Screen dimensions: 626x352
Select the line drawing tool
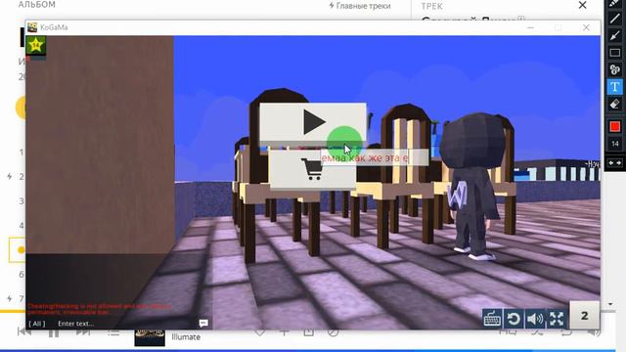click(x=614, y=19)
